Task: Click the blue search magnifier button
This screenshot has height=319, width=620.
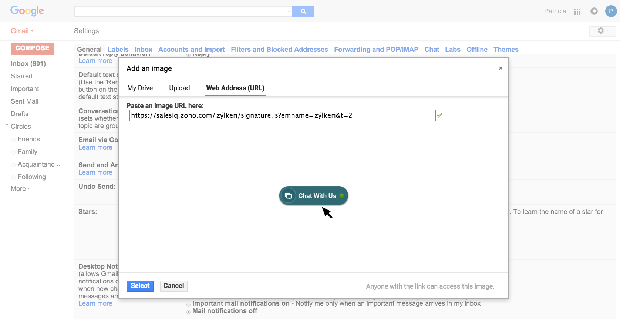Action: pos(303,11)
